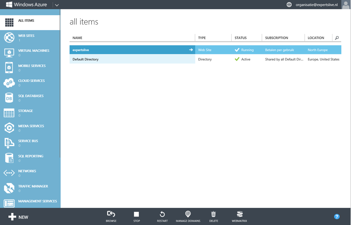Sort items by Status column header
Image resolution: width=351 pixels, height=225 pixels.
241,38
